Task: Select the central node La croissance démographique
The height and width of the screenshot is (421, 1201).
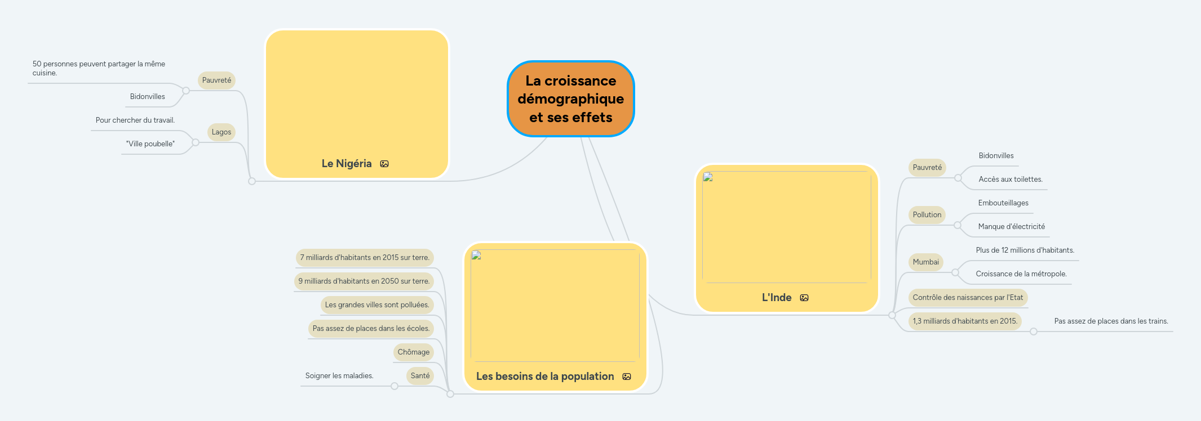Action: [x=571, y=99]
